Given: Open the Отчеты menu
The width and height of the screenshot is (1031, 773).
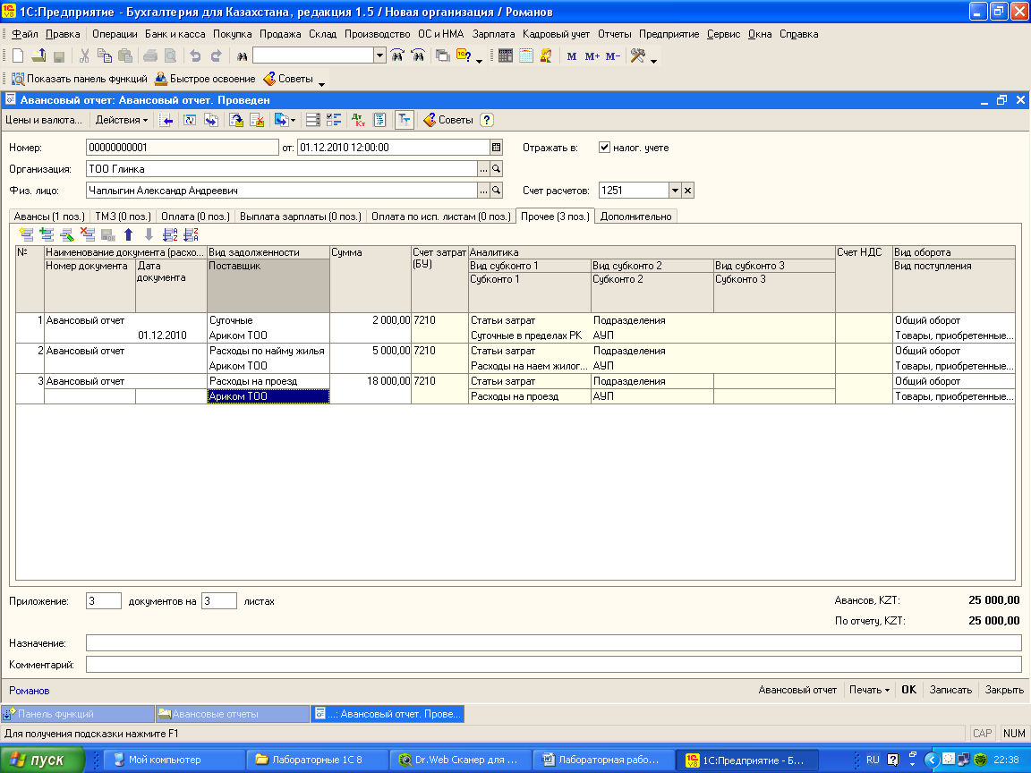Looking at the screenshot, I should coord(614,34).
